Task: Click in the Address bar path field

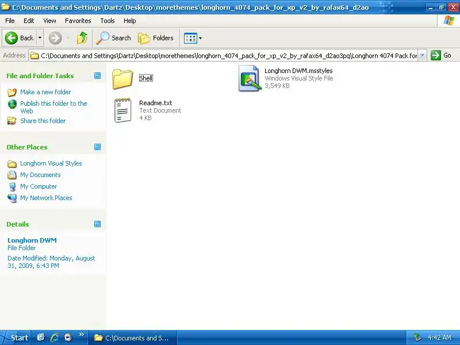Action: 224,55
